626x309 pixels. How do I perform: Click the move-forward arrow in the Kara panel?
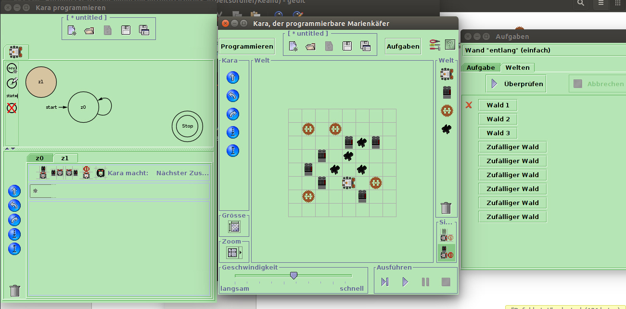(x=233, y=77)
